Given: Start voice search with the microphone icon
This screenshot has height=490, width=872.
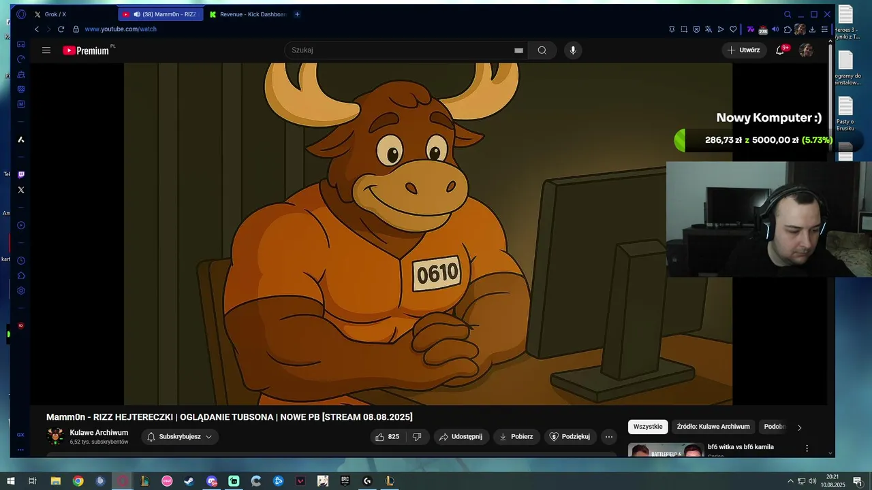Looking at the screenshot, I should click(573, 50).
